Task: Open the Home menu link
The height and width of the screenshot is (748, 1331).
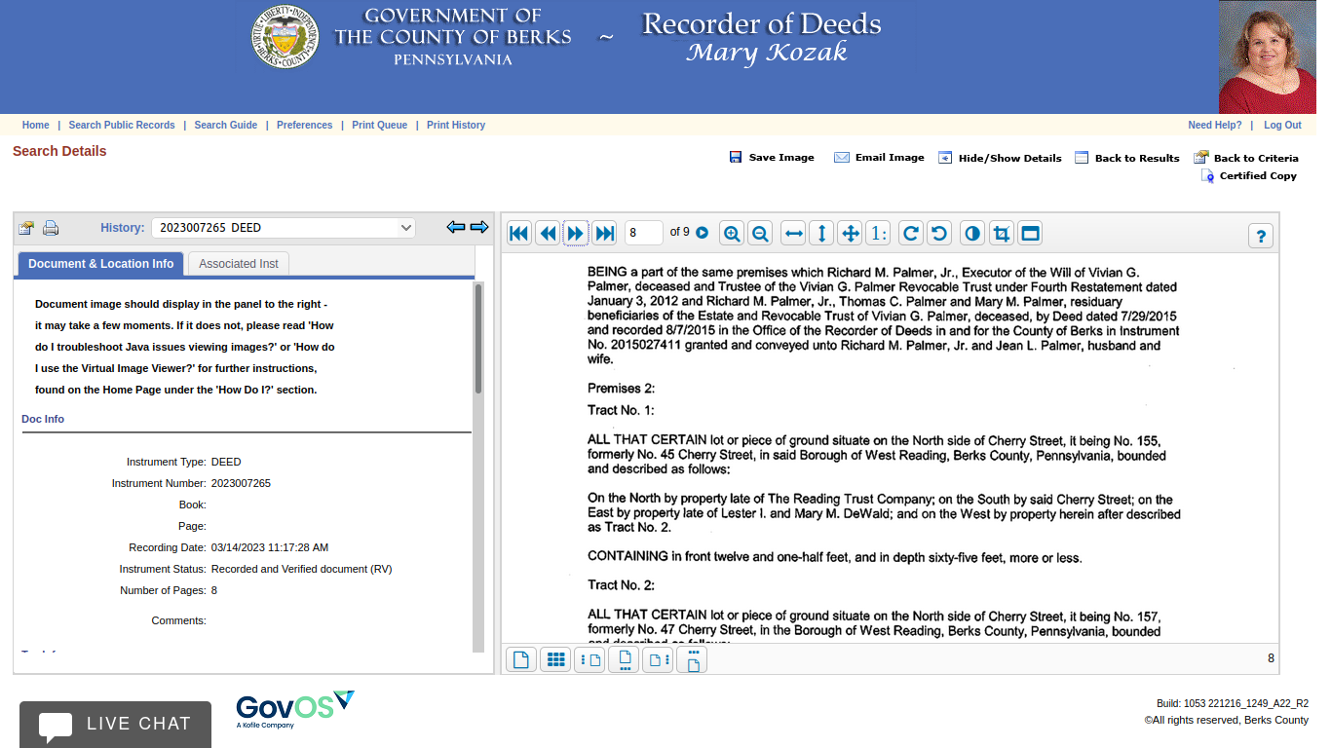Action: [36, 125]
